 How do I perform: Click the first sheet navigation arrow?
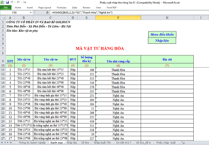click(x=2, y=143)
